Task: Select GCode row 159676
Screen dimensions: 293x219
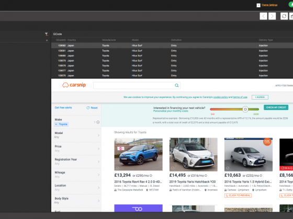Action: point(172,76)
